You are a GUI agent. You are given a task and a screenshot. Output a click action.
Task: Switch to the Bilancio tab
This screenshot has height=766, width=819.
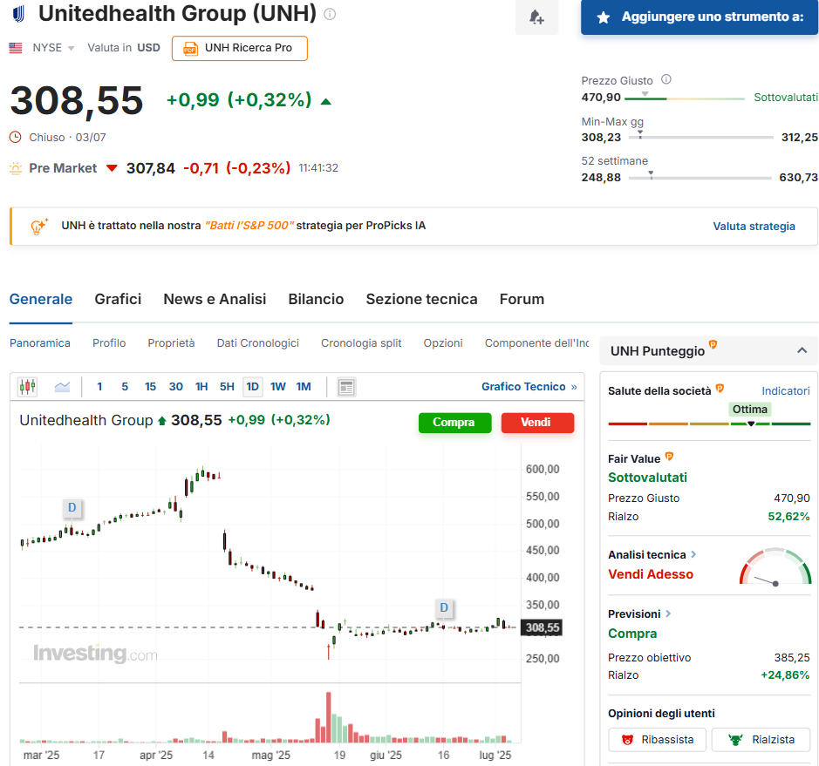(x=316, y=299)
